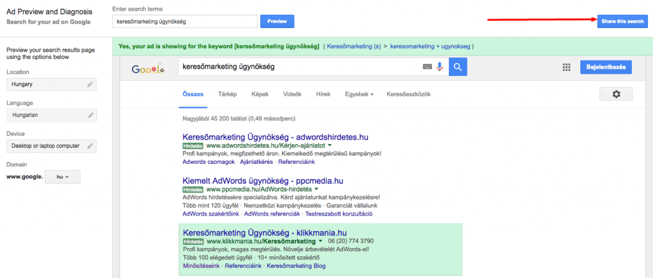This screenshot has height=278, width=653.
Task: Click the keresomarketing + ugynokseg ad group link
Action: pyautogui.click(x=430, y=46)
